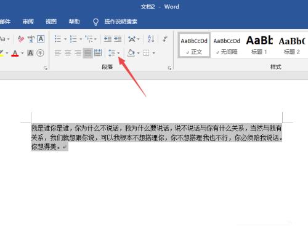Screen dimensions: 308x226
Task: Expand the paragraph settings dialog launcher
Action: point(169,68)
